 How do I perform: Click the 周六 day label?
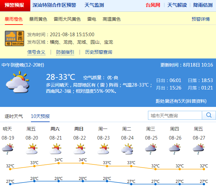[55, 129]
